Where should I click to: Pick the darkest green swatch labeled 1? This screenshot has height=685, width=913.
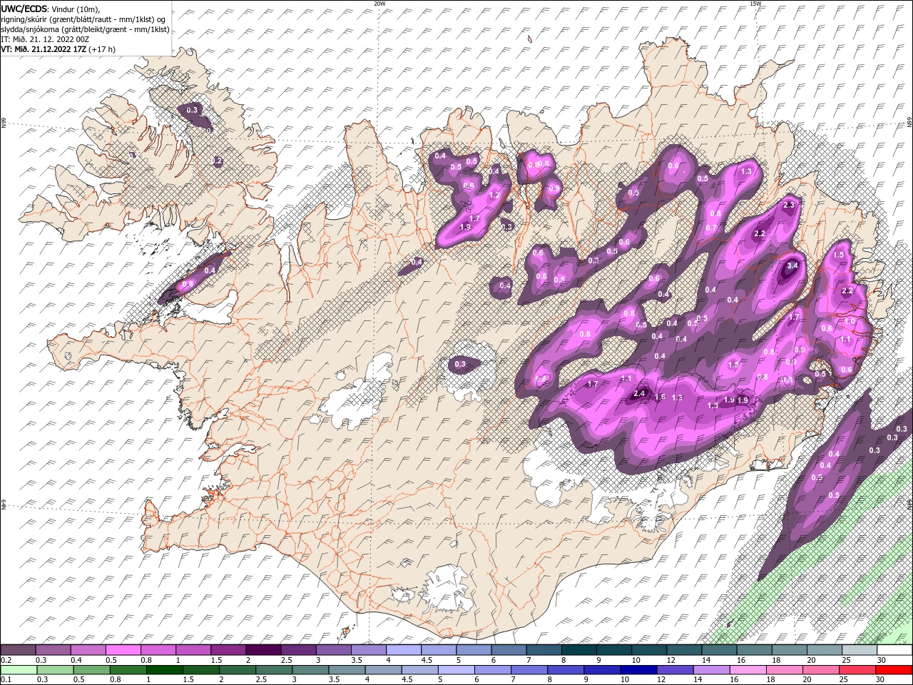164,669
